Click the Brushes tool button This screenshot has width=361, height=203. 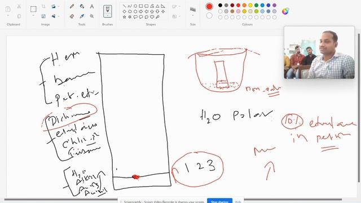[108, 11]
